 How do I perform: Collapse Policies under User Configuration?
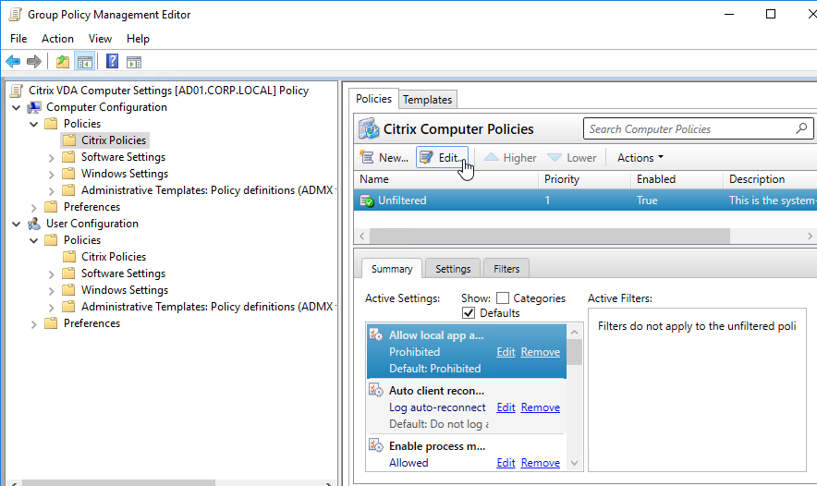34,240
